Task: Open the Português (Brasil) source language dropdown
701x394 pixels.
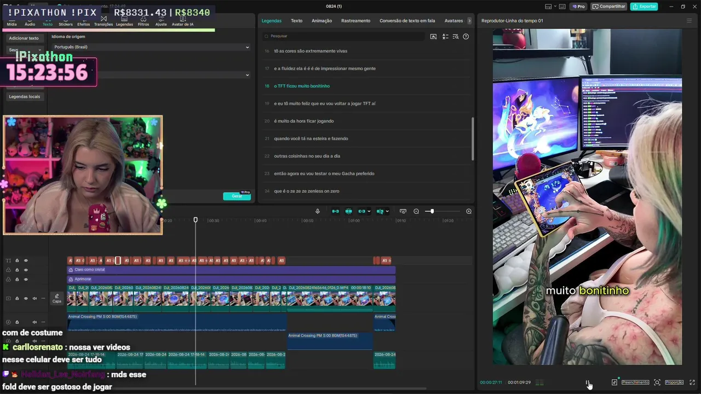Action: [x=151, y=47]
